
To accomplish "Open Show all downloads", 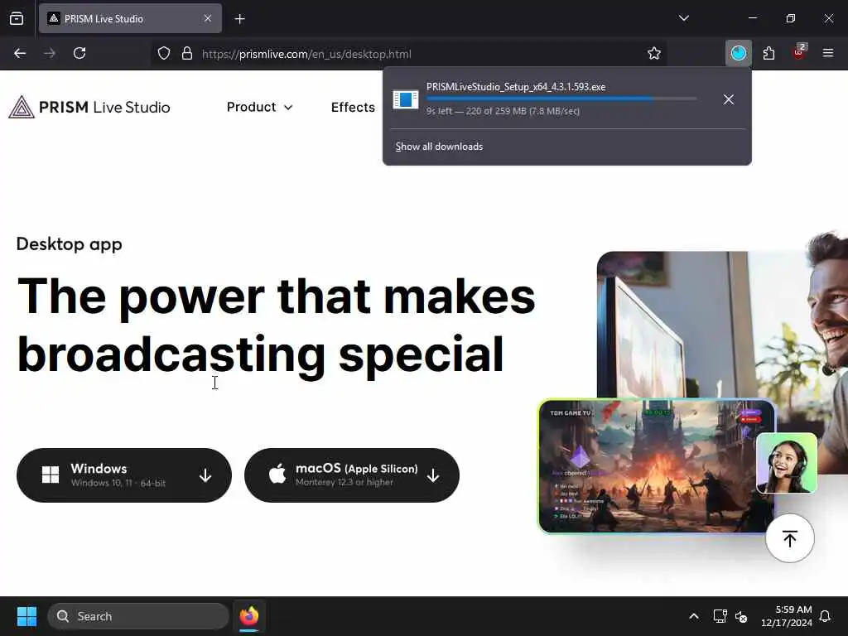I will coord(439,147).
